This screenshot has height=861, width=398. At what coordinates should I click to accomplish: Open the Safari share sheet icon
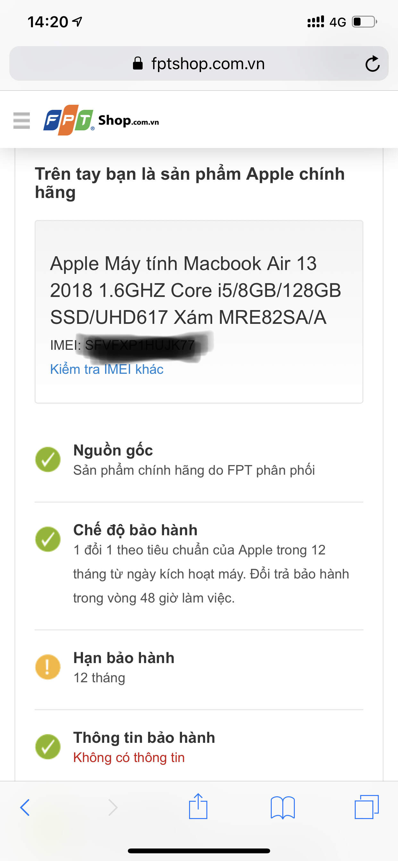coord(198,806)
